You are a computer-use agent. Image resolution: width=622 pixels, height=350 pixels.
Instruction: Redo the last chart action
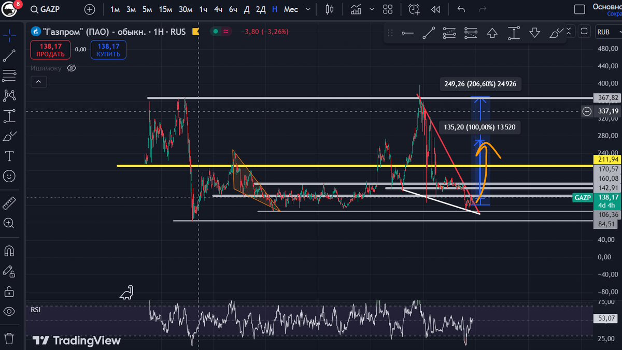coord(483,9)
